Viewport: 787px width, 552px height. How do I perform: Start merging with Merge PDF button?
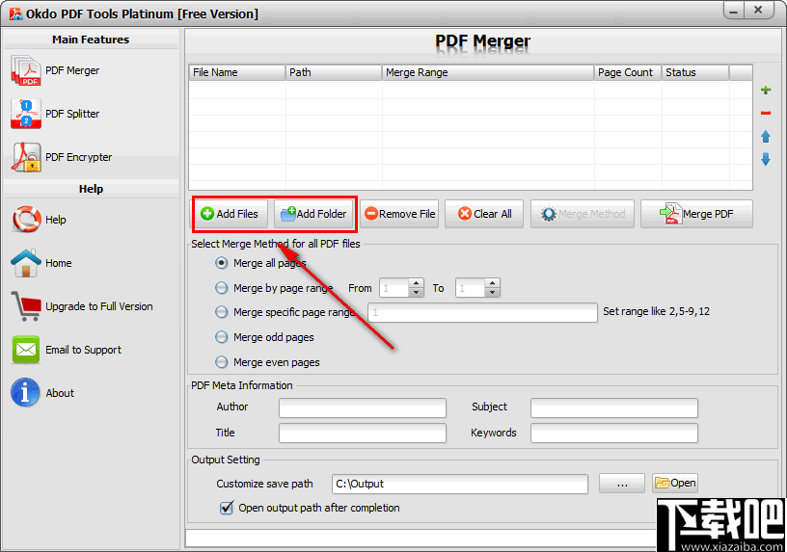tap(696, 214)
